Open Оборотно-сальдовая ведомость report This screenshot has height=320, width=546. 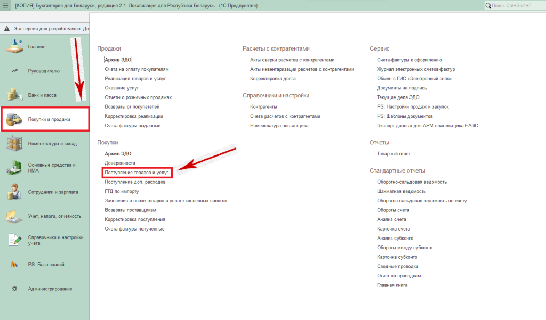tap(412, 182)
